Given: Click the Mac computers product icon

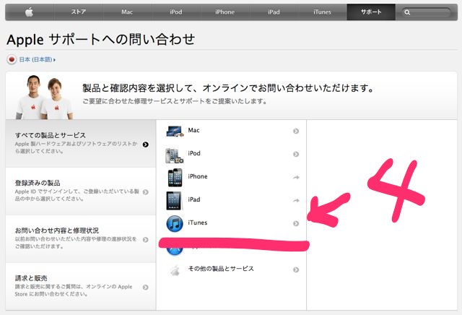Looking at the screenshot, I should coord(175,131).
